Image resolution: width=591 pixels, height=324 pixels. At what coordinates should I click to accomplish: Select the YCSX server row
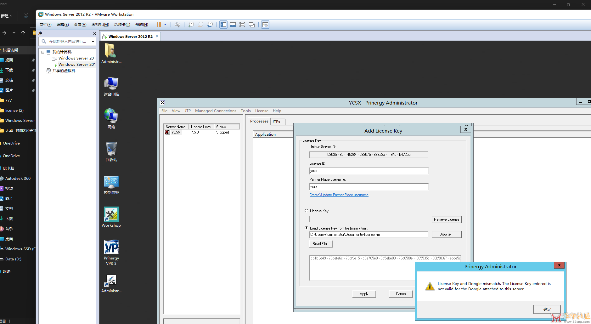pos(201,132)
